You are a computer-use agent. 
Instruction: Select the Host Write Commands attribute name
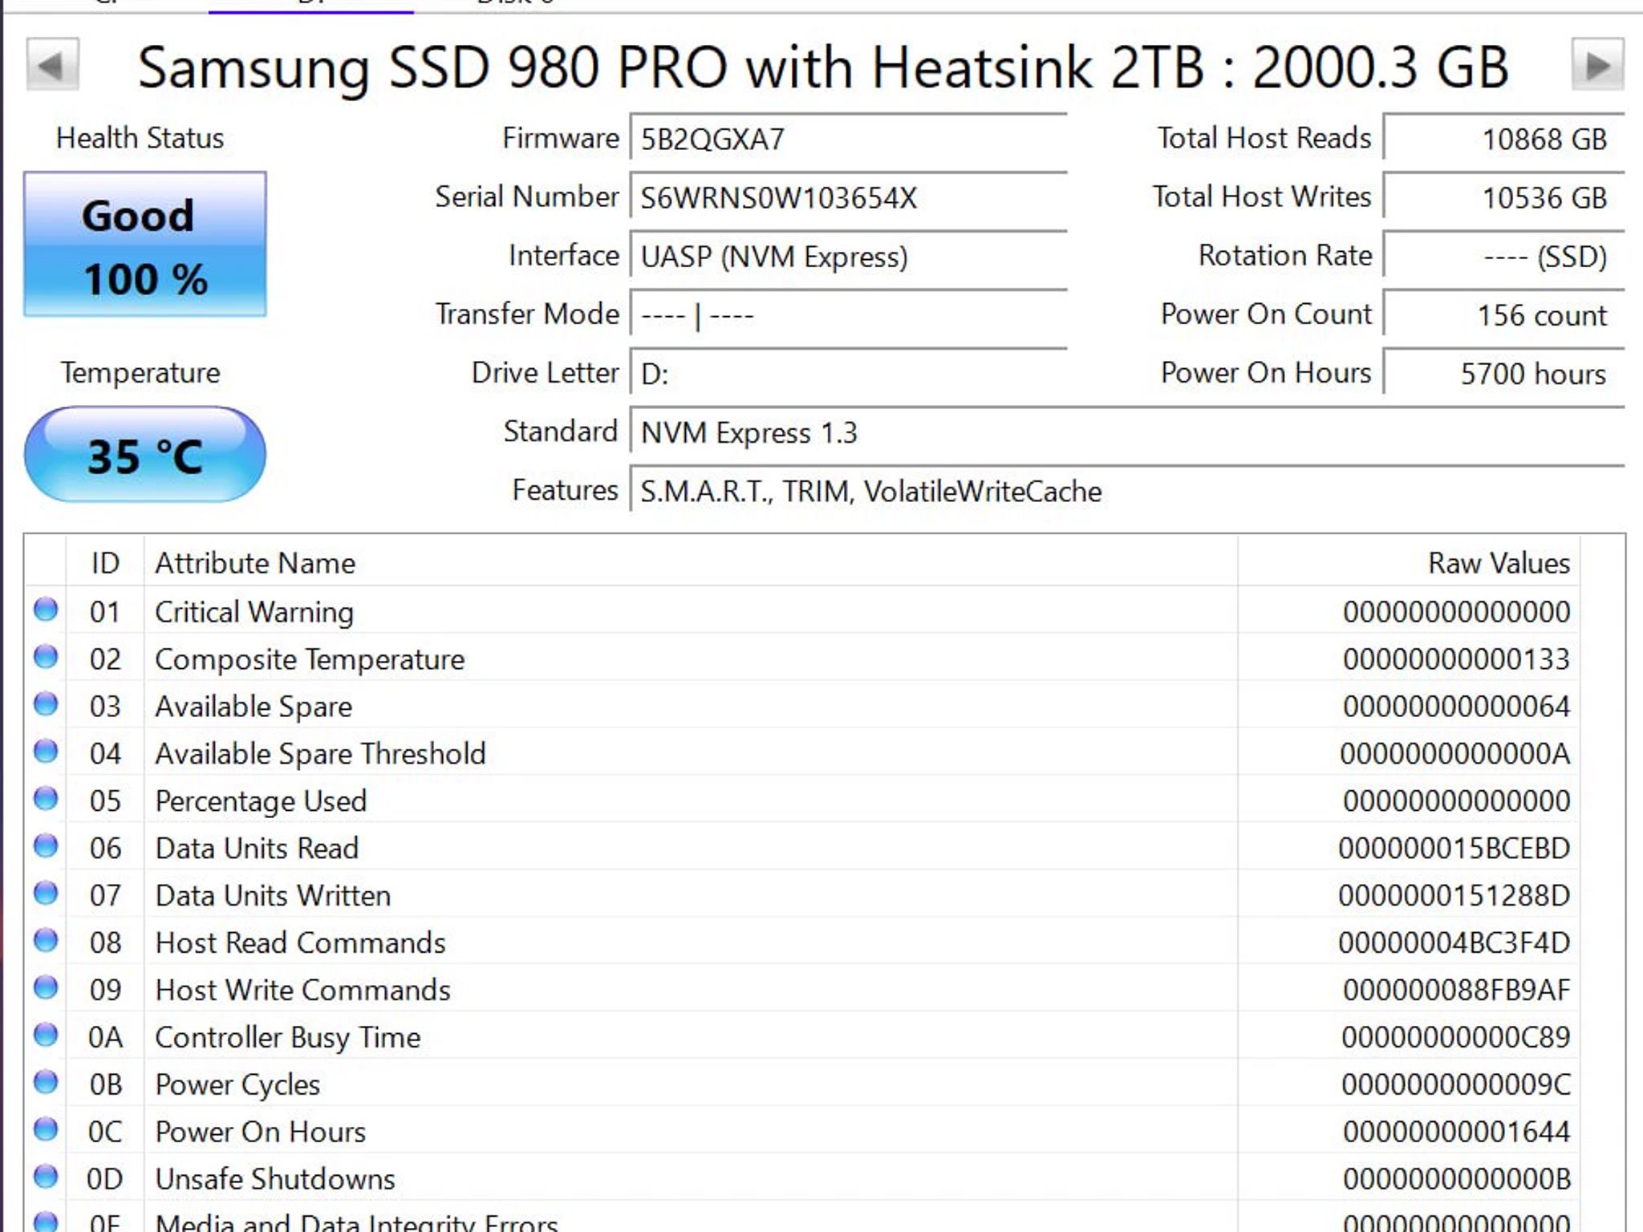pyautogui.click(x=302, y=991)
